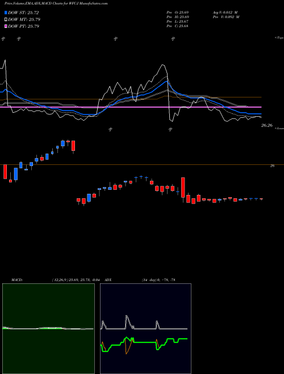Click the ADX panel label
284x374 pixels.
[x=108, y=280]
